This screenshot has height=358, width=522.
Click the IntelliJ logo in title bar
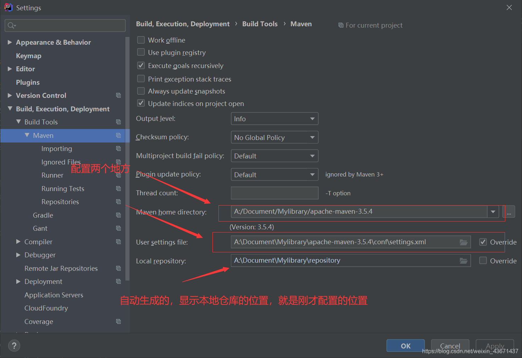[x=8, y=7]
